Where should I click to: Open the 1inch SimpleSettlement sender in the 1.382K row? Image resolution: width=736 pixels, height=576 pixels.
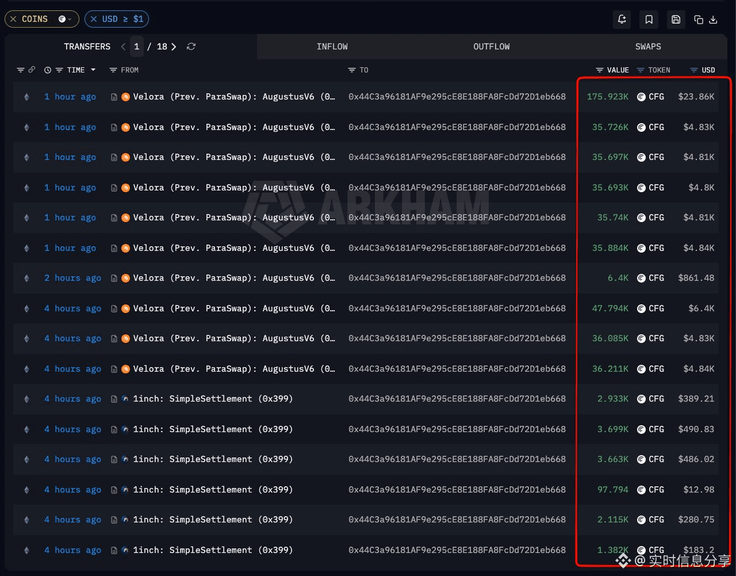213,550
